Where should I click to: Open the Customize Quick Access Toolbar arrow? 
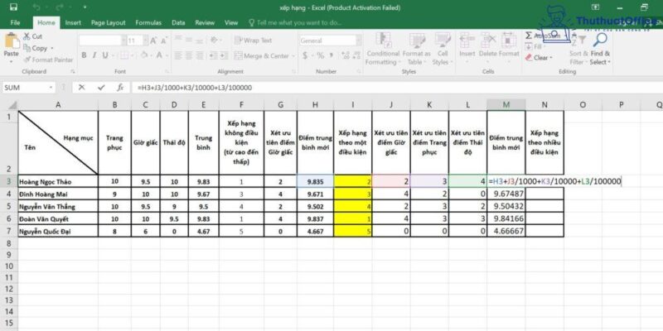[x=85, y=7]
